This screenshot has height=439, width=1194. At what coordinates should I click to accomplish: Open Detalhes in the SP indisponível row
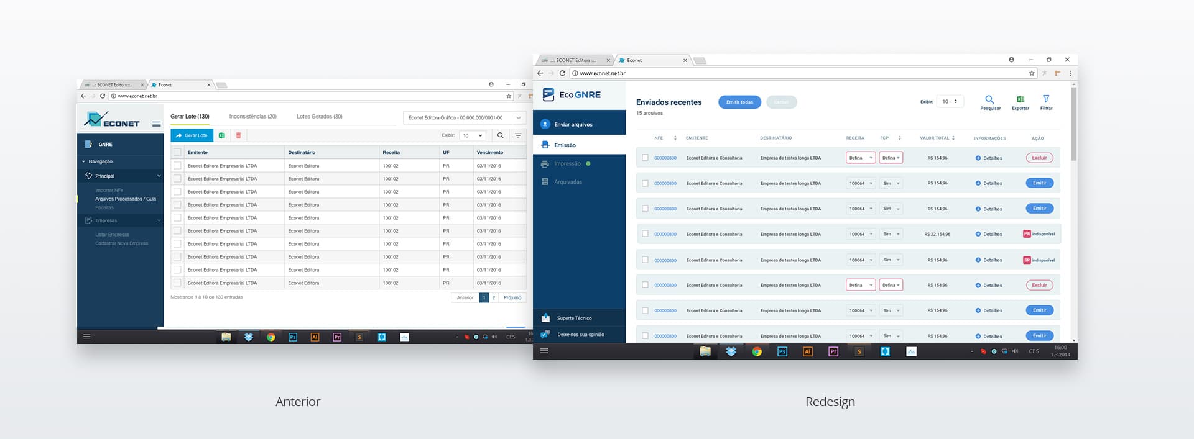click(x=989, y=260)
